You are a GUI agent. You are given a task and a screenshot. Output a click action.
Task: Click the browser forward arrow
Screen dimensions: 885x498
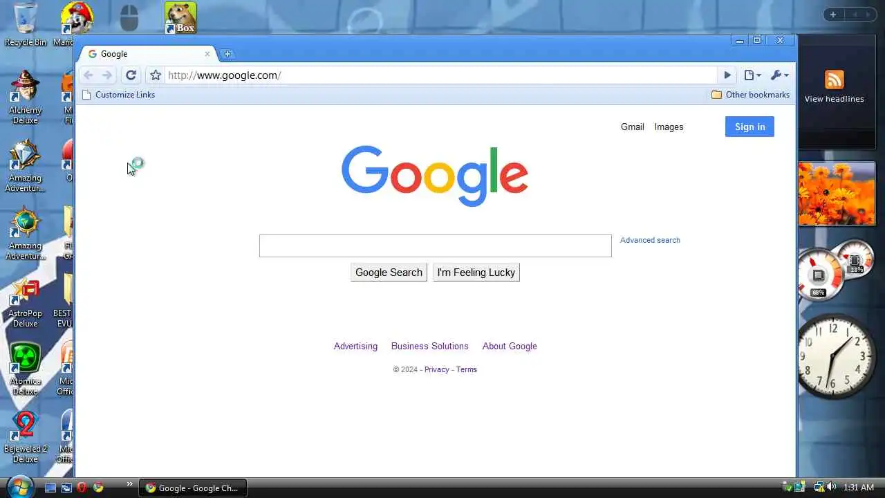(107, 75)
